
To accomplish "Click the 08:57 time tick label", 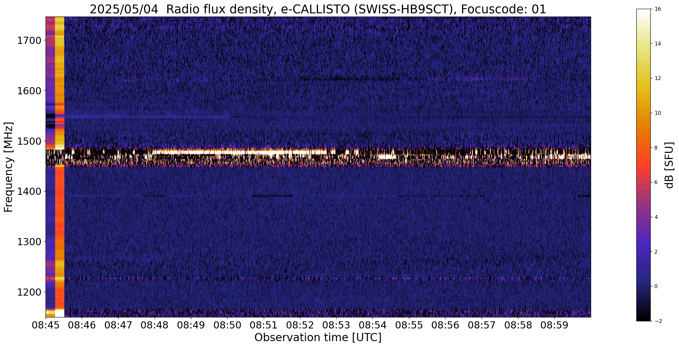I will (x=482, y=325).
